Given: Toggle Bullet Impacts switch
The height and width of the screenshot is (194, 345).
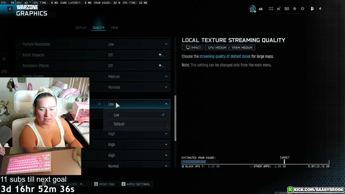Looking at the screenshot, I should pos(162,55).
